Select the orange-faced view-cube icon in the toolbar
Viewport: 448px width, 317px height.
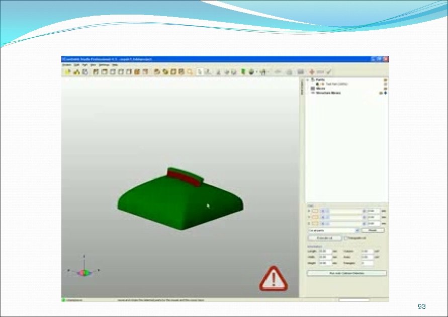pos(137,72)
